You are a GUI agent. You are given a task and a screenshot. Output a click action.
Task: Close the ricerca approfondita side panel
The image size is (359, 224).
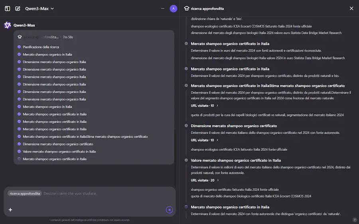tap(351, 8)
